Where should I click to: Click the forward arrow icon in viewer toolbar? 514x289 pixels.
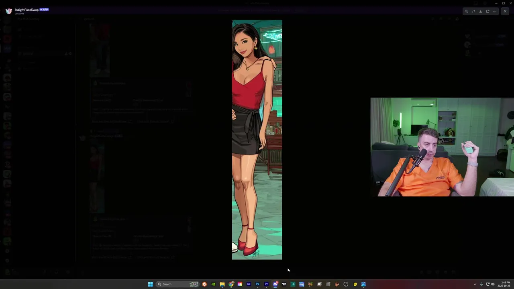coord(473,11)
